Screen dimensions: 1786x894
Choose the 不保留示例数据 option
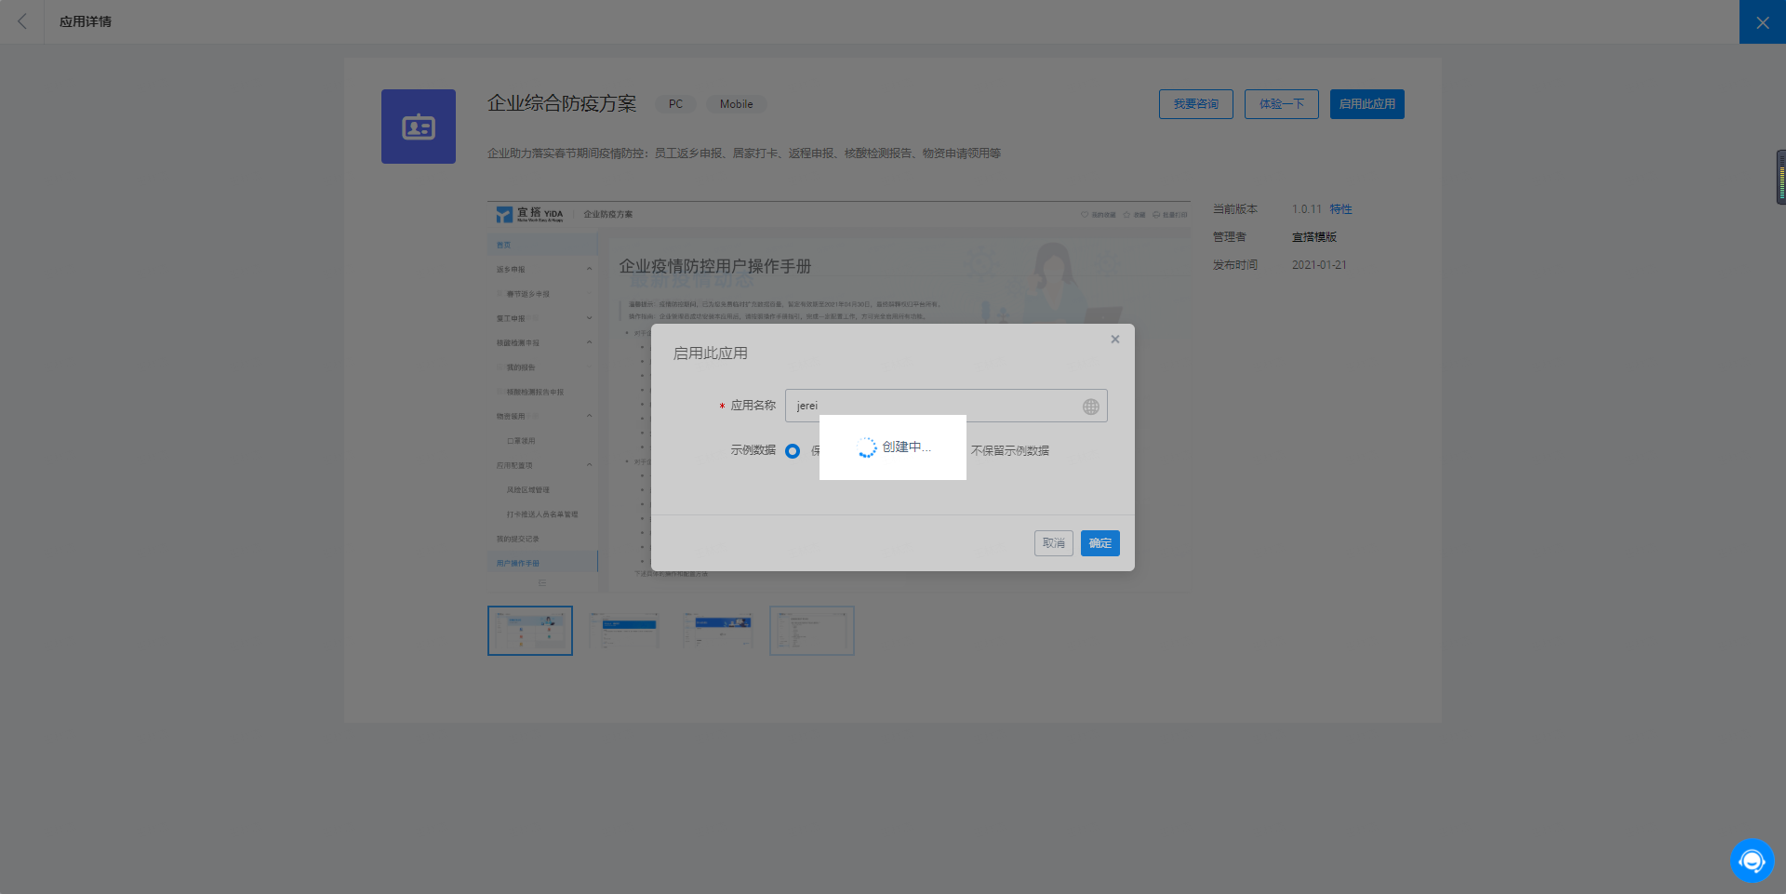[x=1009, y=450]
